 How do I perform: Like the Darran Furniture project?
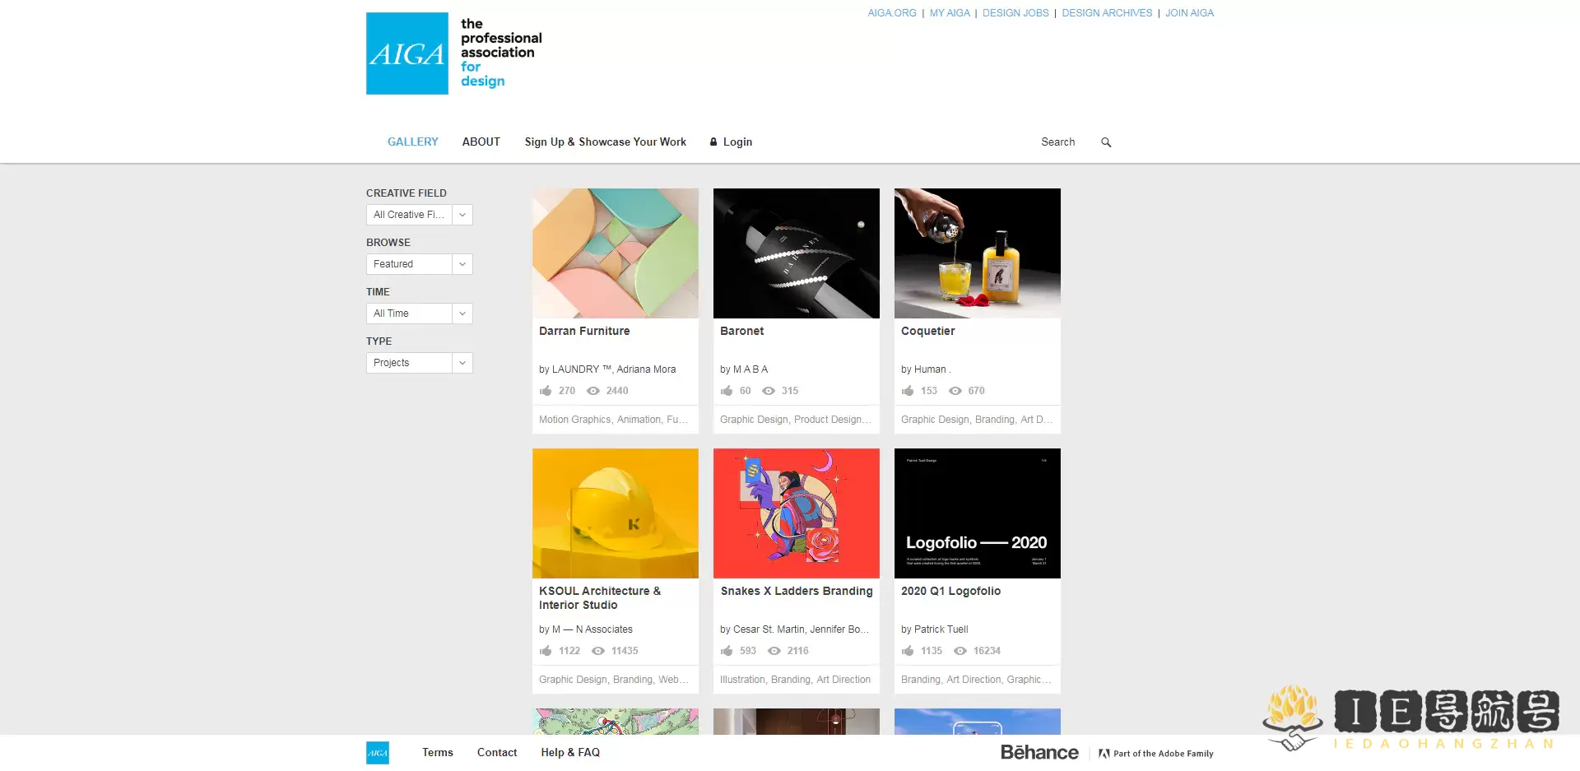pyautogui.click(x=546, y=391)
